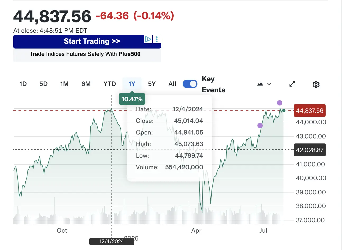The height and width of the screenshot is (250, 342).
Task: Open the chart type dropdown
Action: (264, 84)
